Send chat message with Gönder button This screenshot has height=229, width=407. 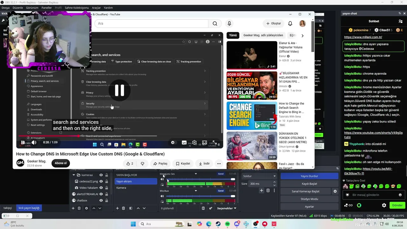coord(397,205)
